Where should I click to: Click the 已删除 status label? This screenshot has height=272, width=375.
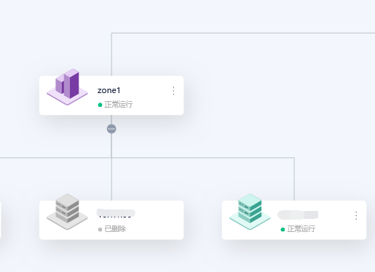point(115,229)
